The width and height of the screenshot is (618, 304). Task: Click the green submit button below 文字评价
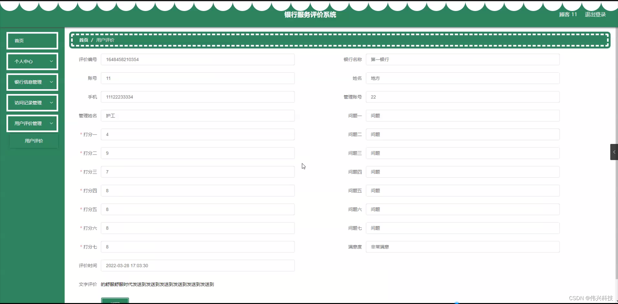(115, 301)
